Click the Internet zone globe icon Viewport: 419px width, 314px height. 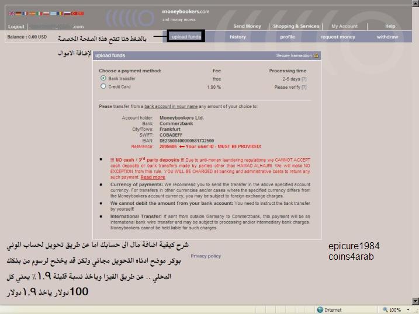320,309
